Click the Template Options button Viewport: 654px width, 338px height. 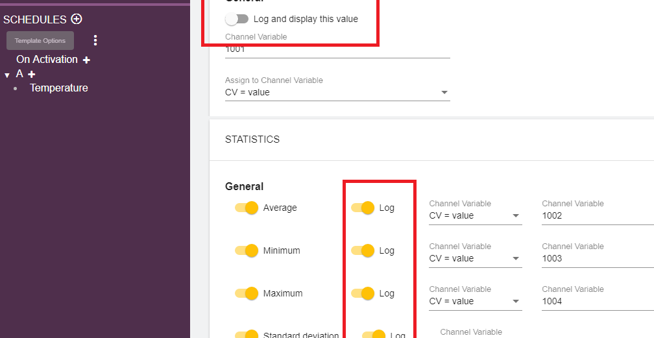click(x=40, y=41)
